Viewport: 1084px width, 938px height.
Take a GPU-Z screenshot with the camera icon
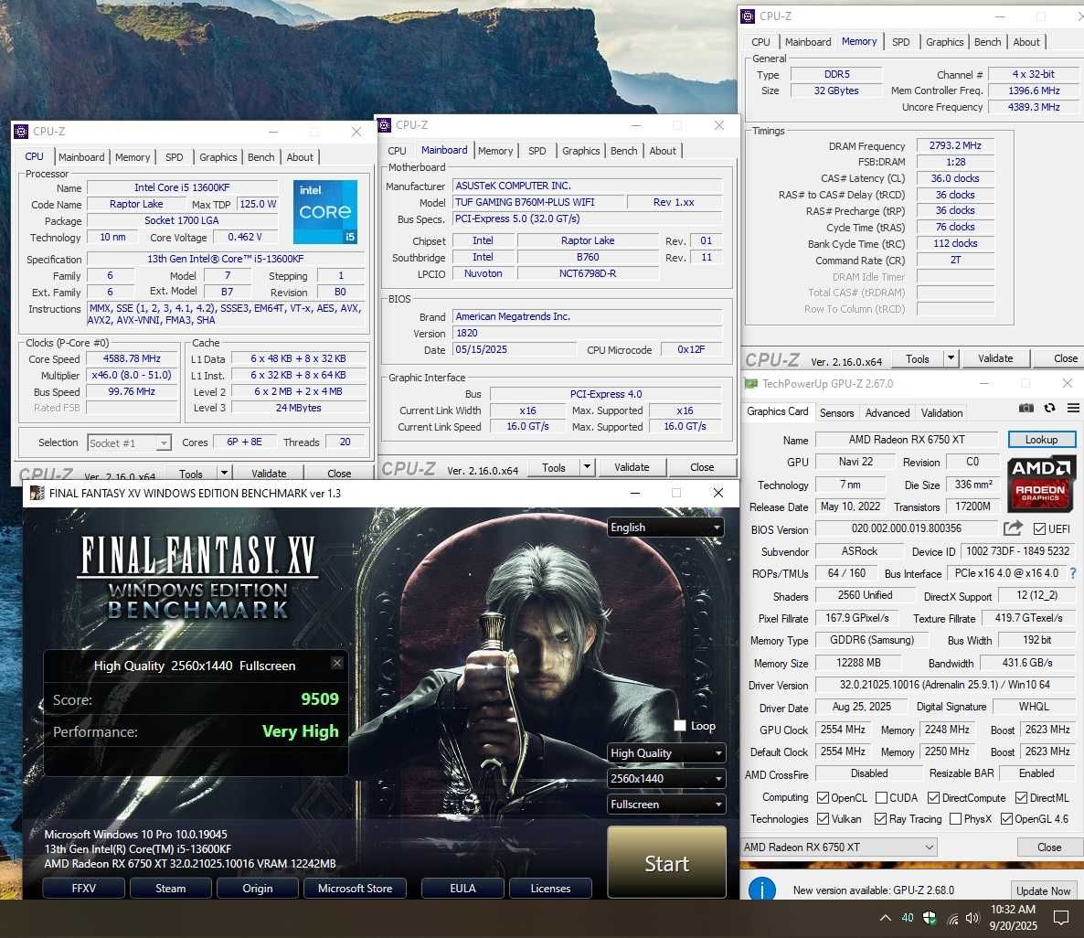click(1026, 408)
